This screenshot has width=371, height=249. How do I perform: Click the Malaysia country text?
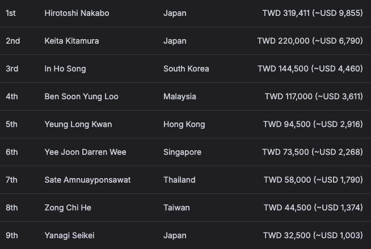[180, 96]
